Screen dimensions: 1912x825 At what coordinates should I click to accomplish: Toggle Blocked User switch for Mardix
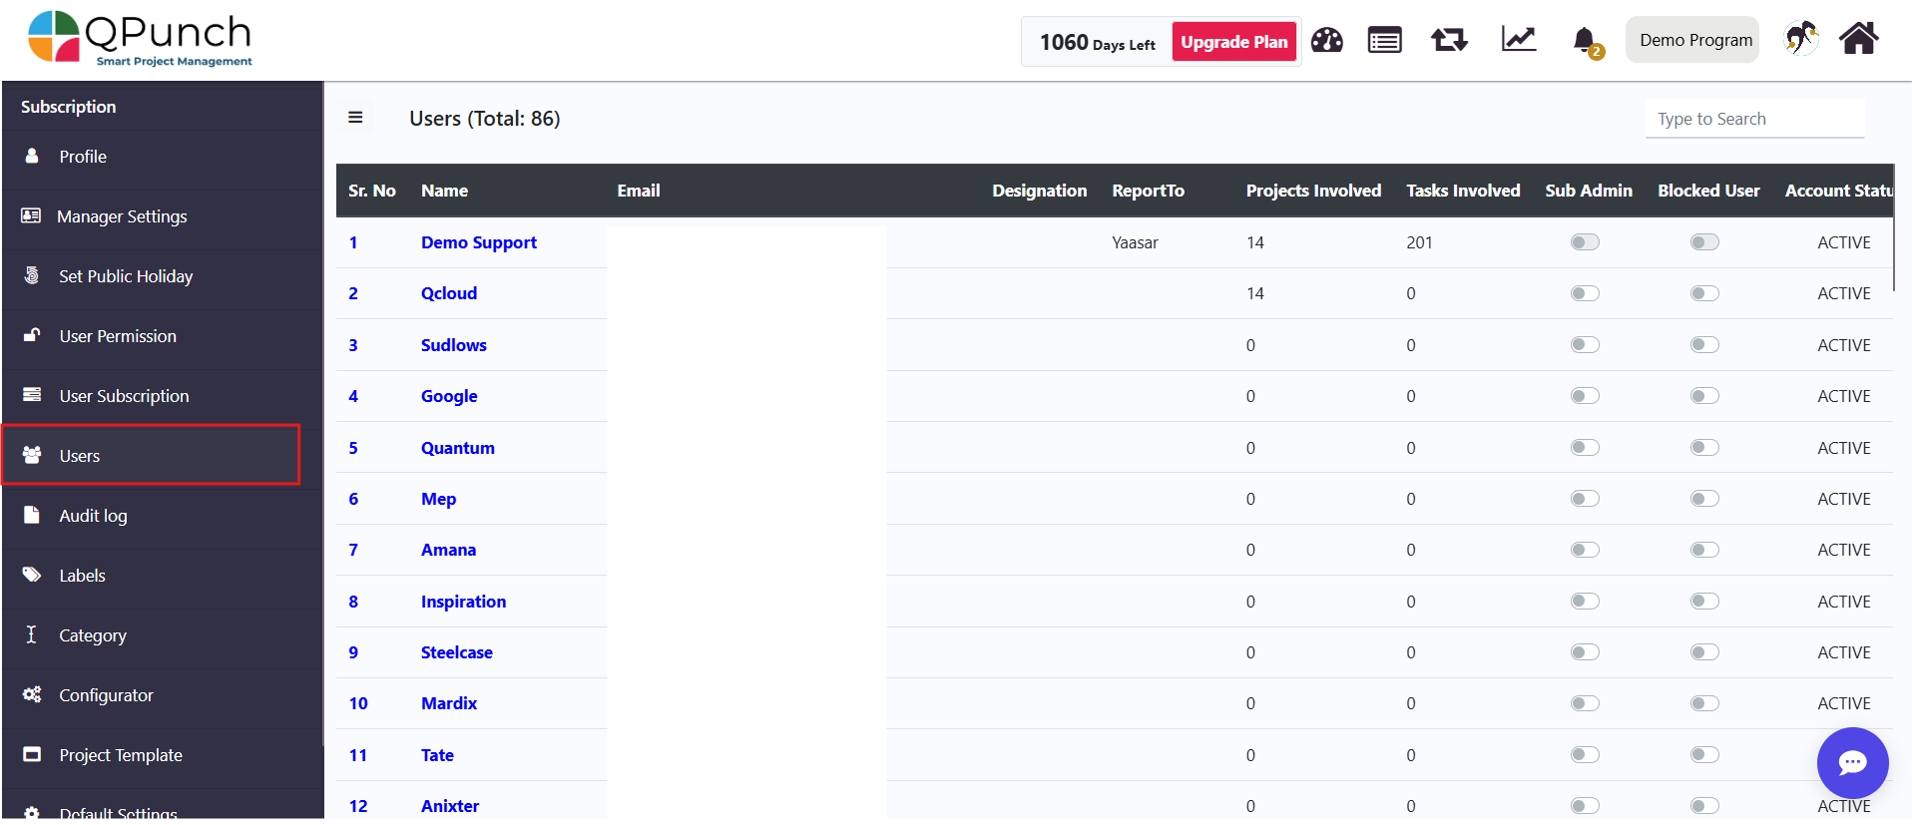(1704, 703)
